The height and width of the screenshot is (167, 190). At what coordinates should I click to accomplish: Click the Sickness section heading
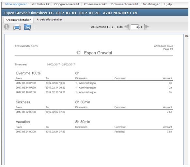23,102
